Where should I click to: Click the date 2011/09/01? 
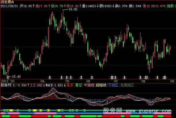click(9, 6)
